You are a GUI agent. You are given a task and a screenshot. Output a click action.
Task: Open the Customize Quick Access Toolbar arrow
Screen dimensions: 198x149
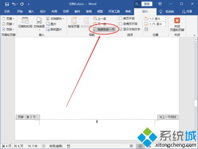click(x=29, y=4)
